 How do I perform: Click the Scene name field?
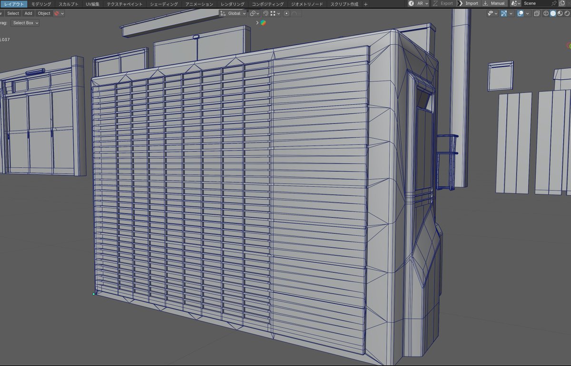(535, 3)
